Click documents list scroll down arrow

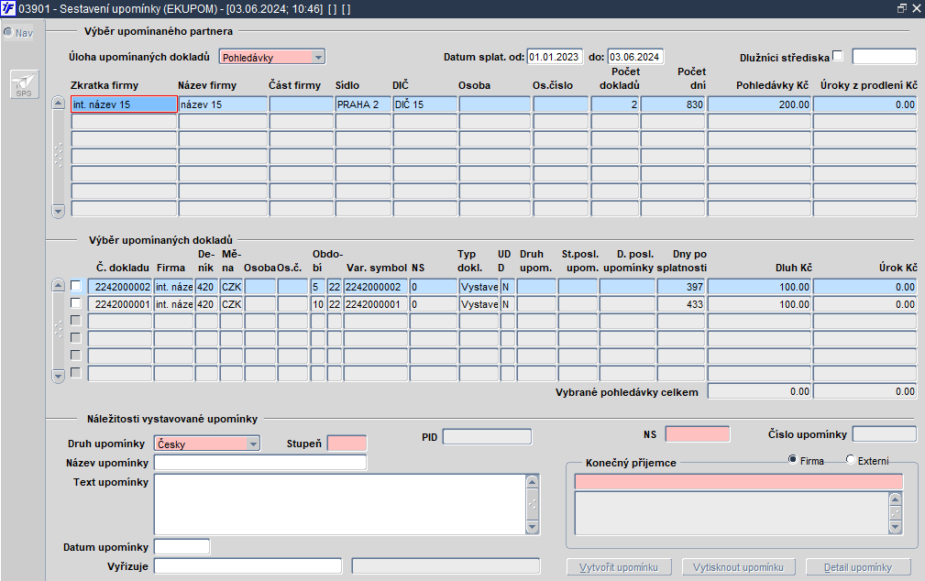click(x=58, y=376)
